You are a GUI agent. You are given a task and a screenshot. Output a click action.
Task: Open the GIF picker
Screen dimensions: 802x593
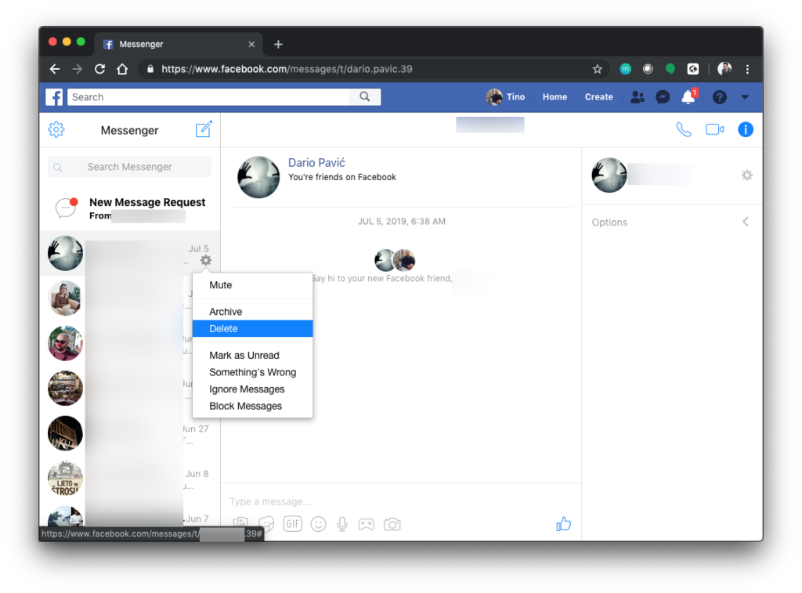(x=292, y=524)
